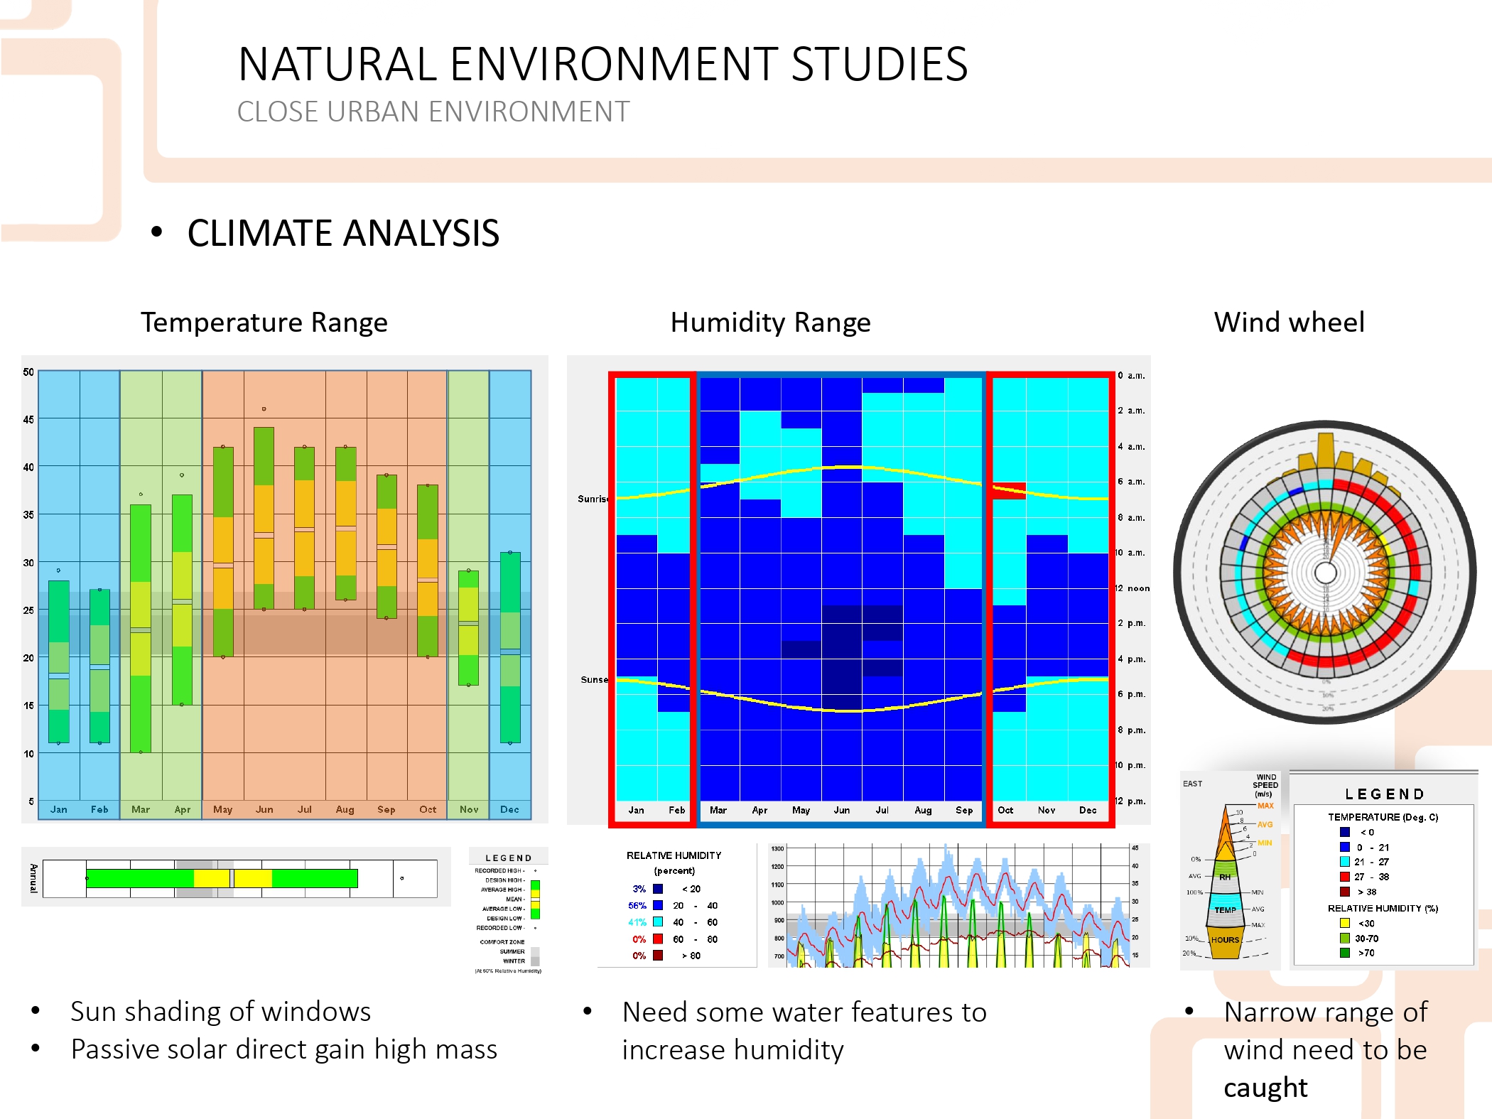Viewport: 1492px width, 1119px height.
Task: Click the Temperature Range chart heading
Action: 264,323
